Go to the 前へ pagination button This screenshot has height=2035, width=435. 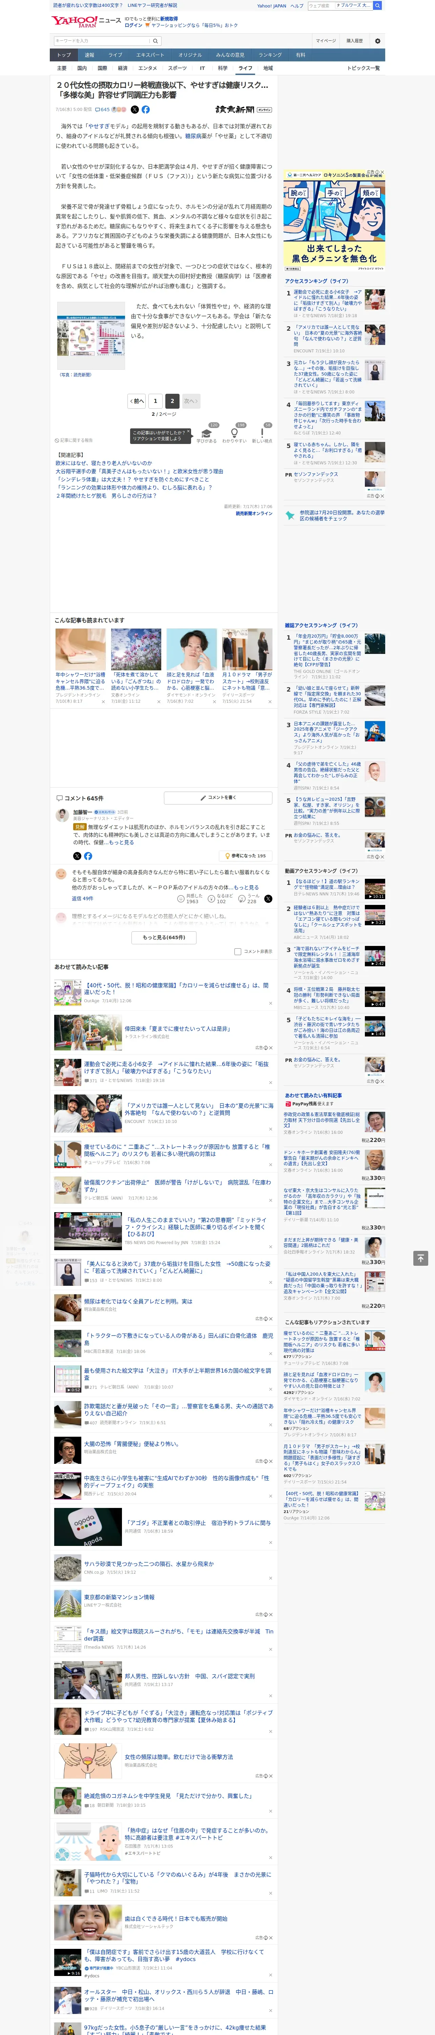pos(137,401)
